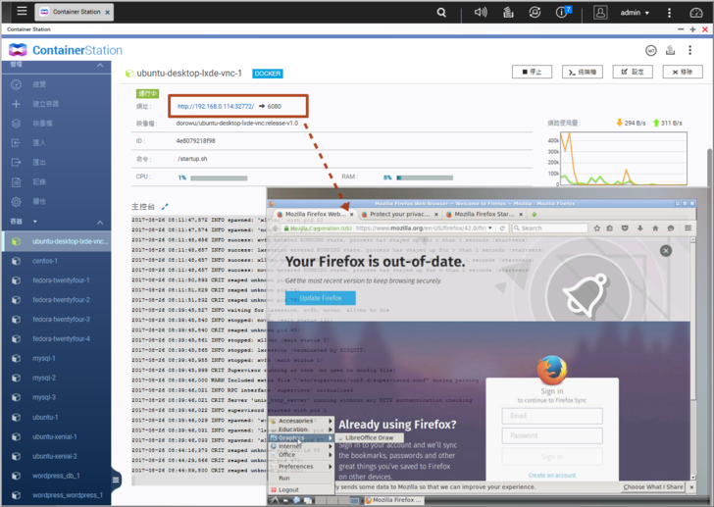Image resolution: width=714 pixels, height=507 pixels.
Task: Open QTS more options vertical dots
Action: click(x=669, y=13)
